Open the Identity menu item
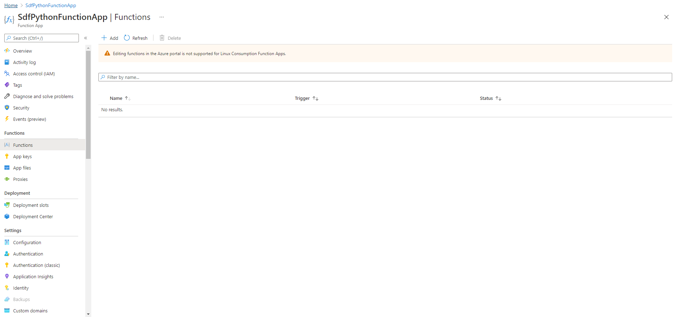Screen dimensions: 675x317 [43, 288]
